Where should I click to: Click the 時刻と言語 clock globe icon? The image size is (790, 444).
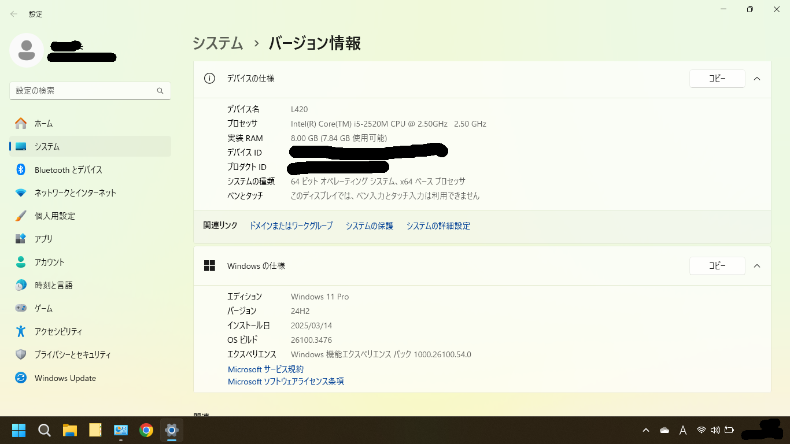[21, 285]
